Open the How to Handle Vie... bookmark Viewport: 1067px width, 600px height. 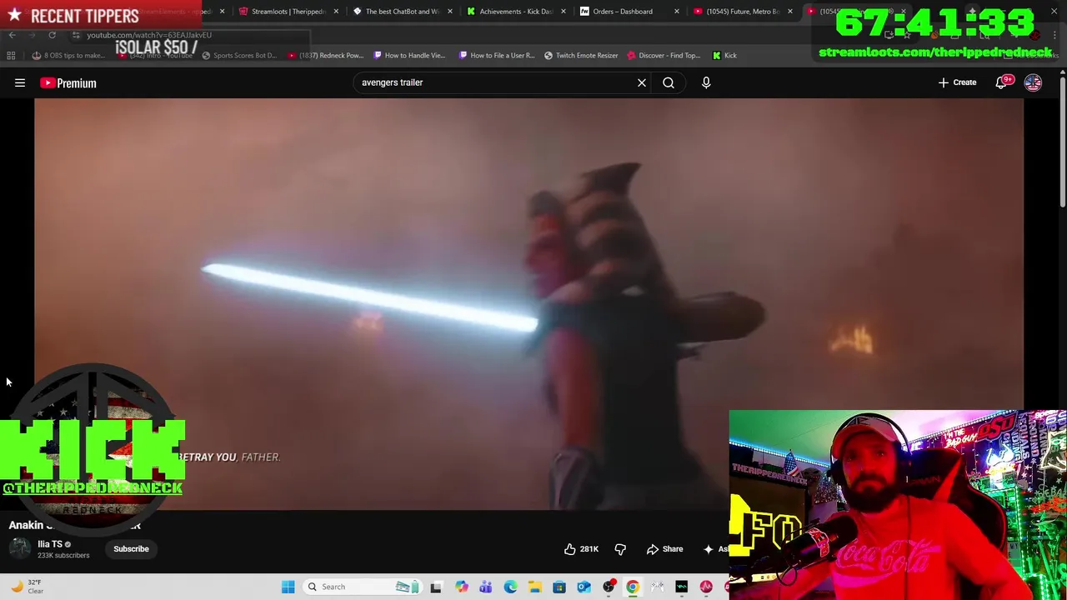tap(409, 55)
